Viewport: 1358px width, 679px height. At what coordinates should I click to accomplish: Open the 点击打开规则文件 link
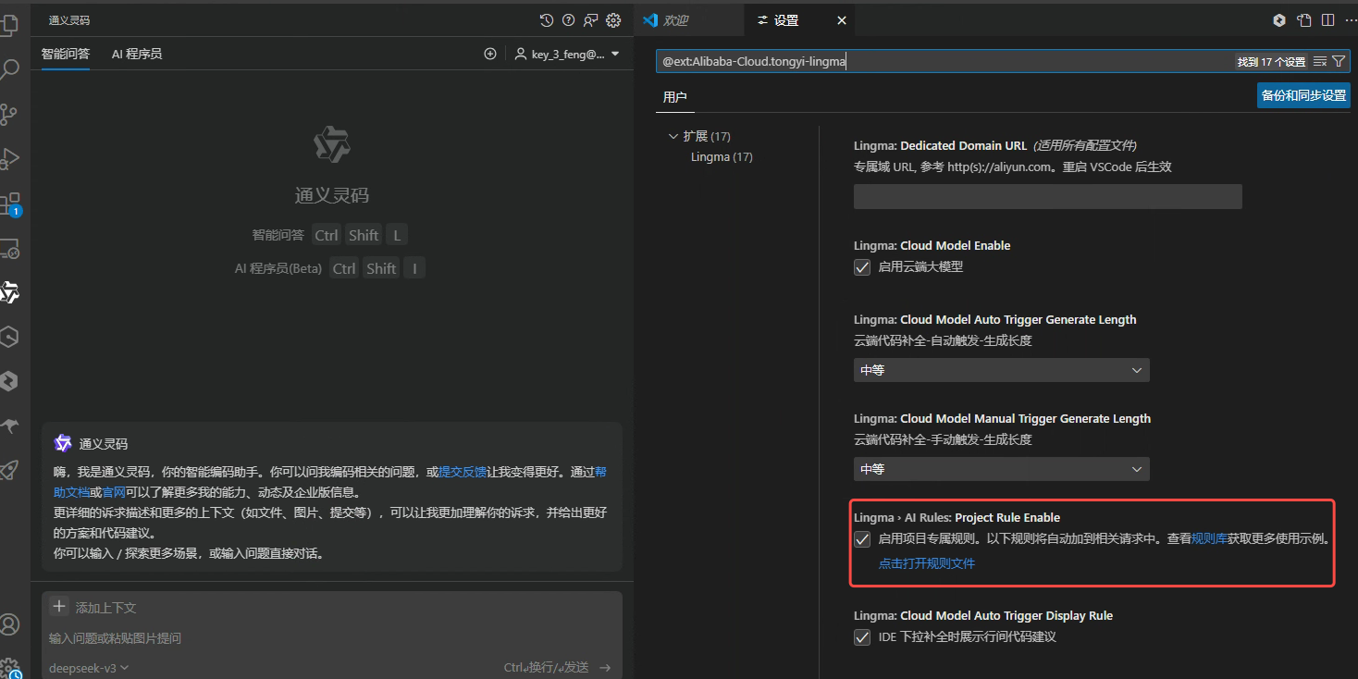coord(927,563)
